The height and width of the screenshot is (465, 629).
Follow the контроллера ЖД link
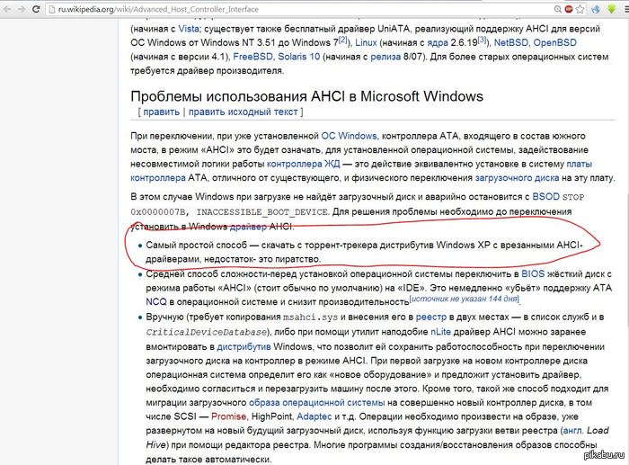pos(304,164)
